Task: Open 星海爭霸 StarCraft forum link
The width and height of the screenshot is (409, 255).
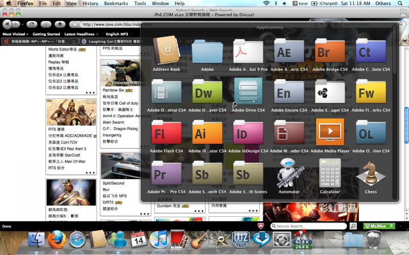Action: tap(64, 155)
